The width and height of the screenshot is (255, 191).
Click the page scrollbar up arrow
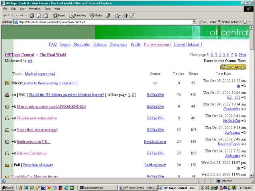pos(251,27)
